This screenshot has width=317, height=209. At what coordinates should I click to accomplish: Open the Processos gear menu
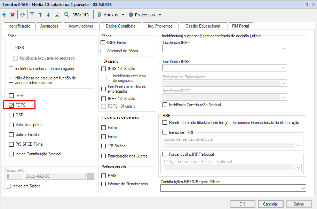pyautogui.click(x=145, y=15)
